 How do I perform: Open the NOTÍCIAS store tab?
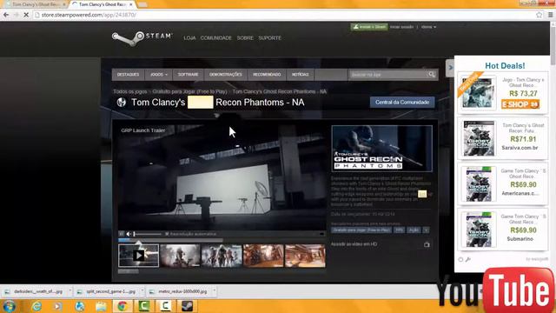point(300,75)
